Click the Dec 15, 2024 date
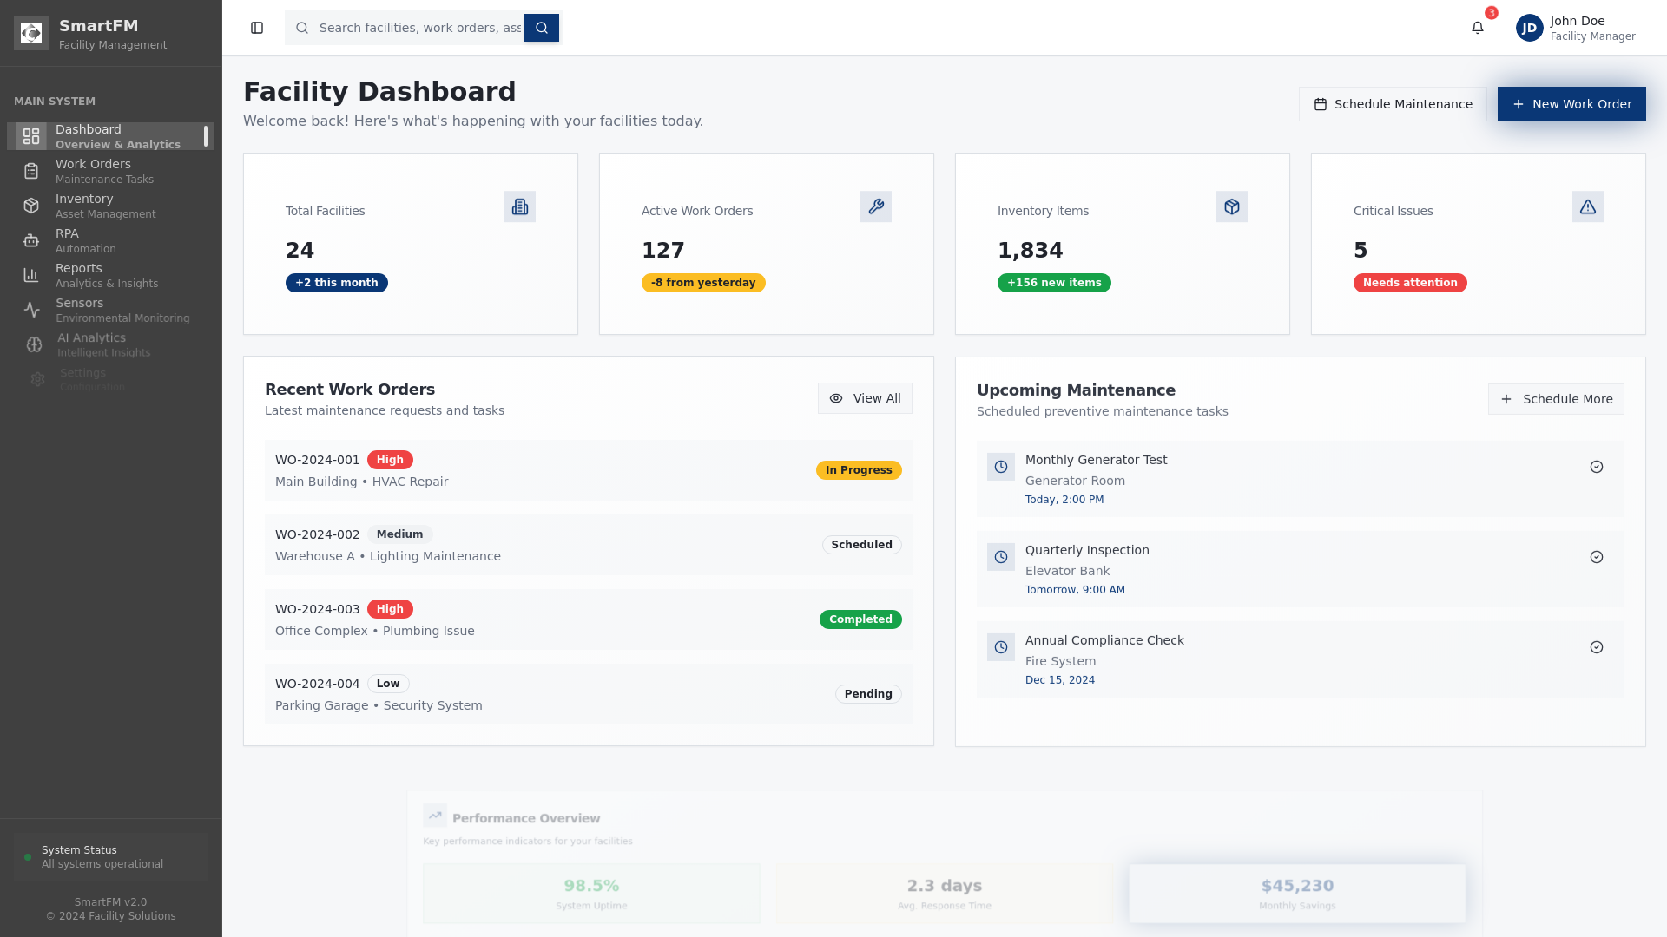The image size is (1667, 937). pyautogui.click(x=1060, y=680)
